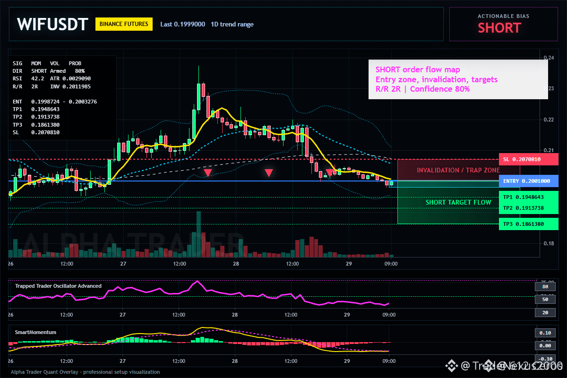Click the TP2 0.1913738 stats panel row

coord(36,117)
